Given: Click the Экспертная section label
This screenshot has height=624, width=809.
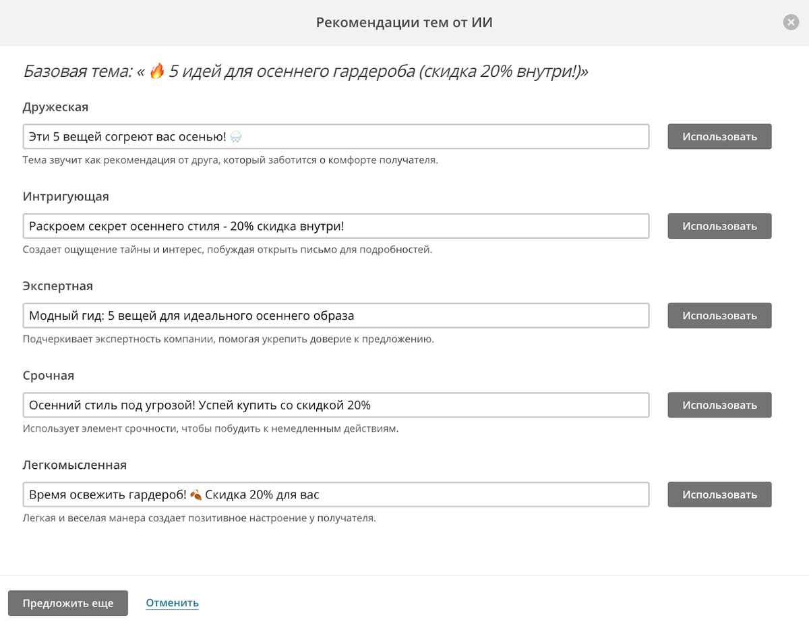Looking at the screenshot, I should 57,286.
